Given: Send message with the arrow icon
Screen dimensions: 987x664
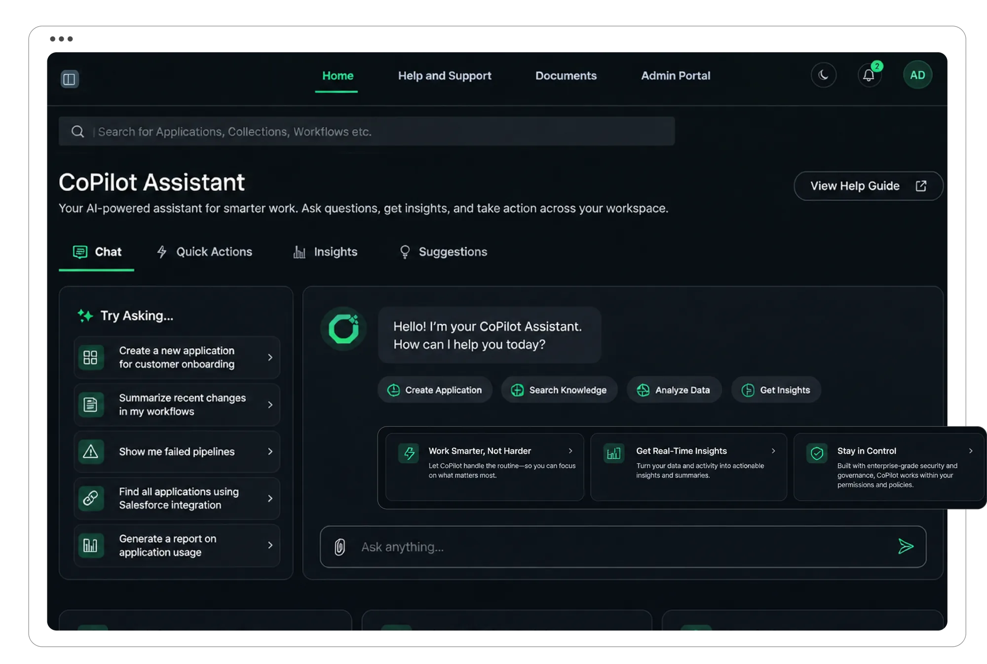Looking at the screenshot, I should point(906,547).
